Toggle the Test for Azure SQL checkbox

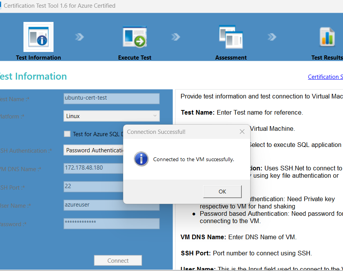67,134
